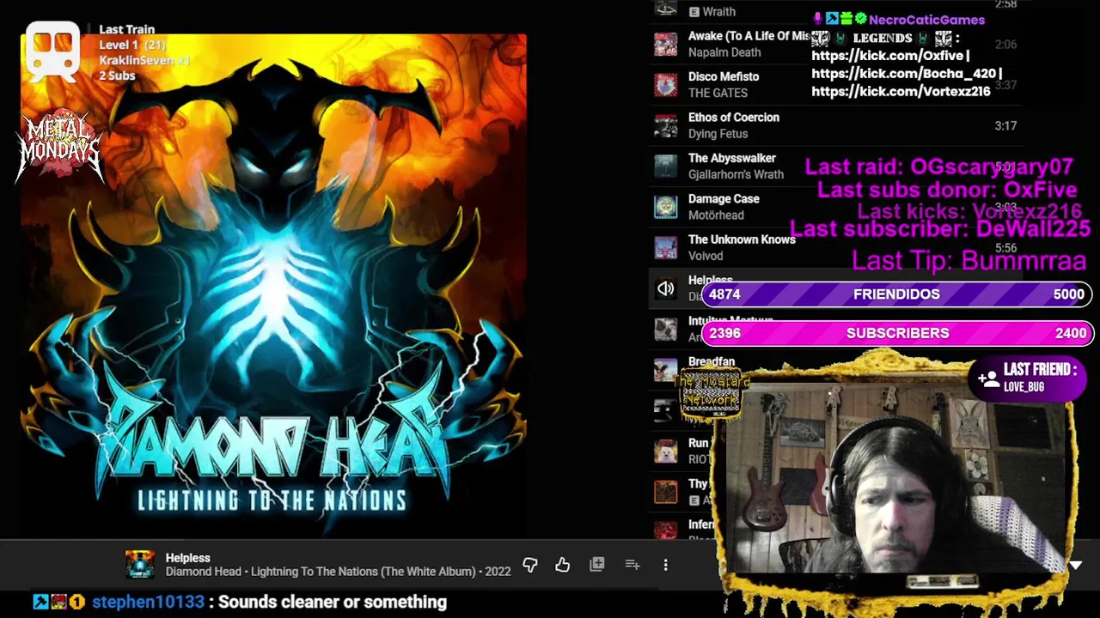Click Last Tip: Bummrraa text

pyautogui.click(x=969, y=260)
